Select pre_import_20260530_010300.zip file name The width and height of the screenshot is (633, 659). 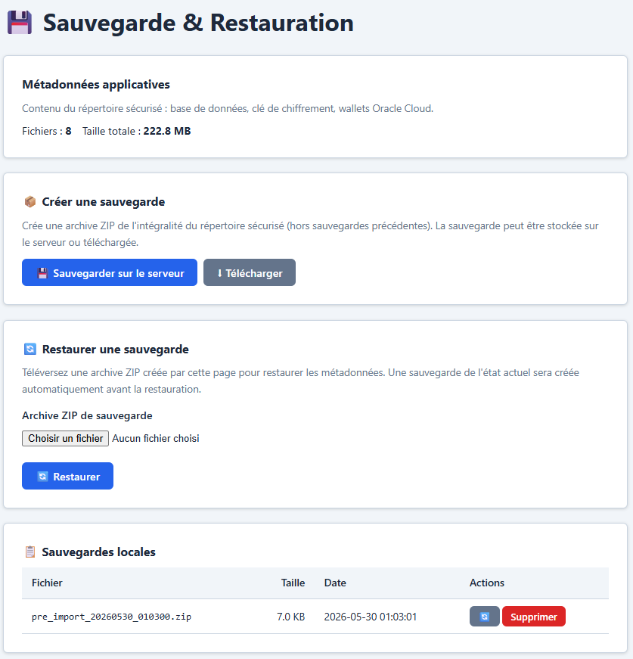click(x=111, y=617)
